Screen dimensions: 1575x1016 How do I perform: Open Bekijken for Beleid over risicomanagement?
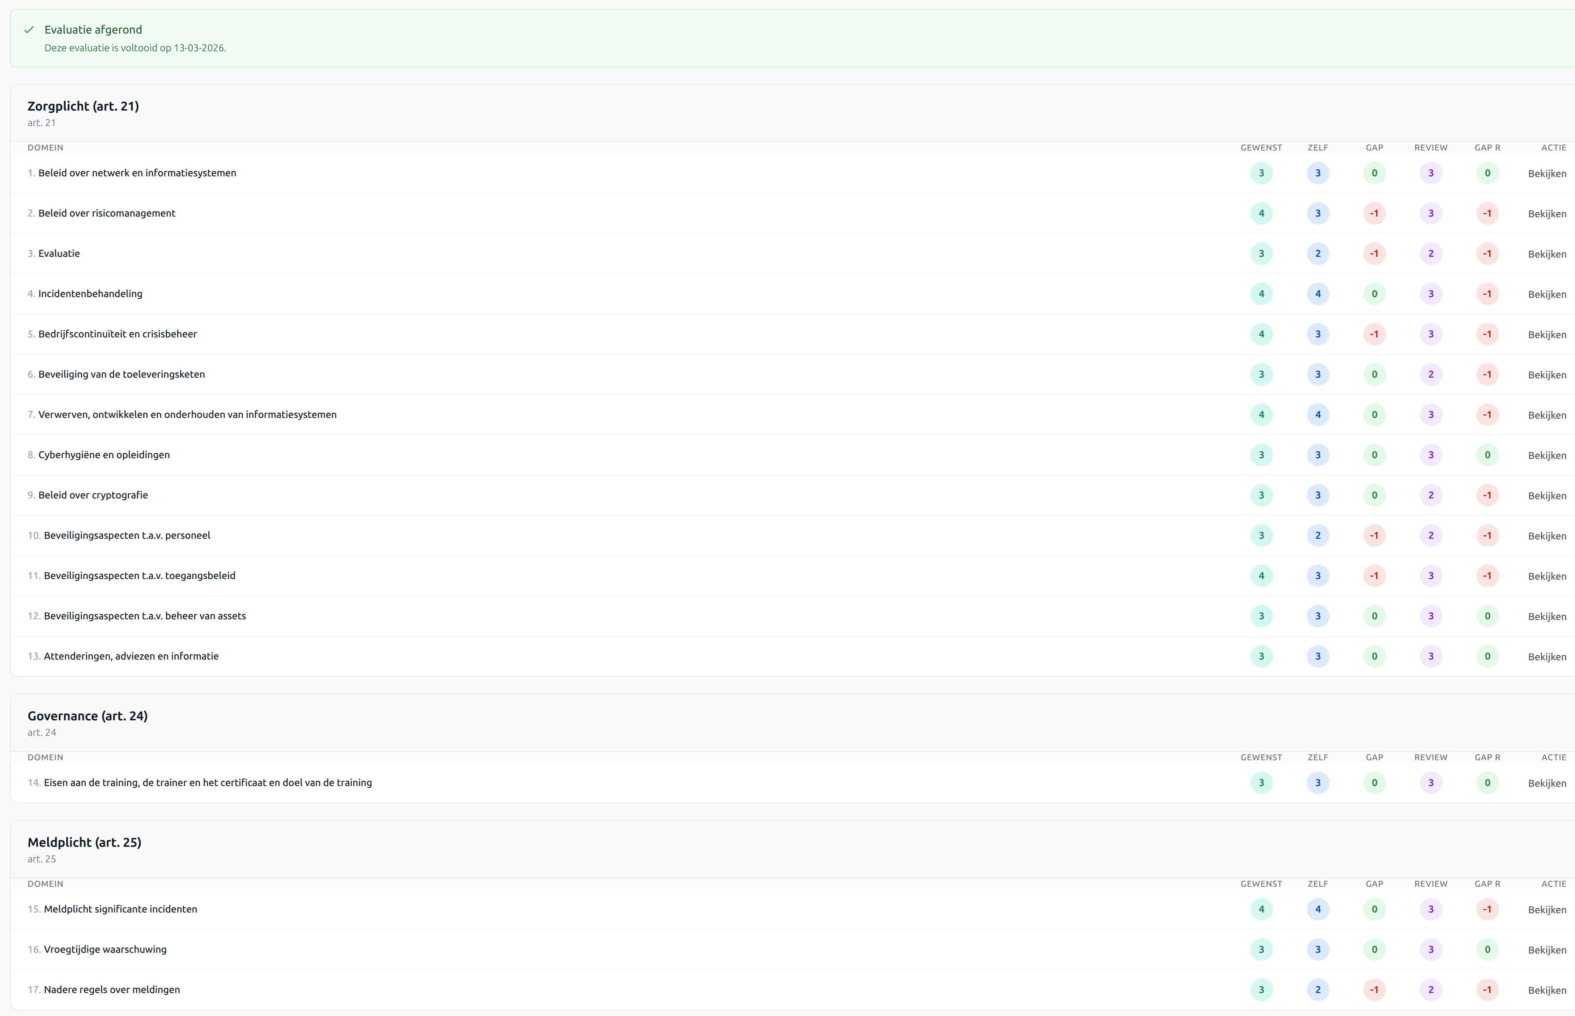click(x=1547, y=214)
